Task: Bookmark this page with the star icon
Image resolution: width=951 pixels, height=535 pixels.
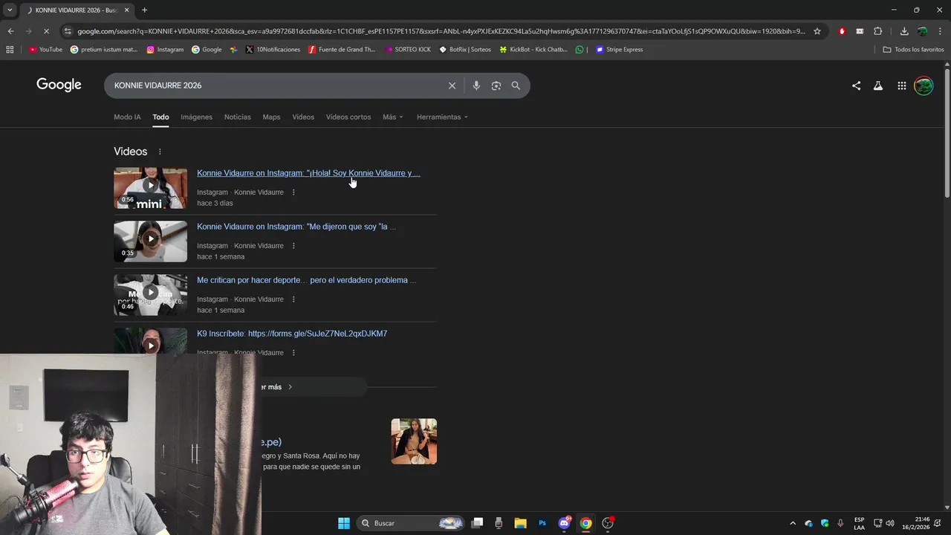Action: point(817,31)
